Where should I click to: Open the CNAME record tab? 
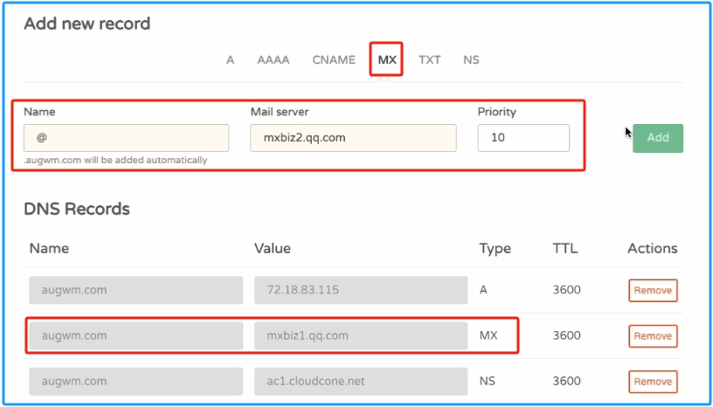[x=334, y=60]
